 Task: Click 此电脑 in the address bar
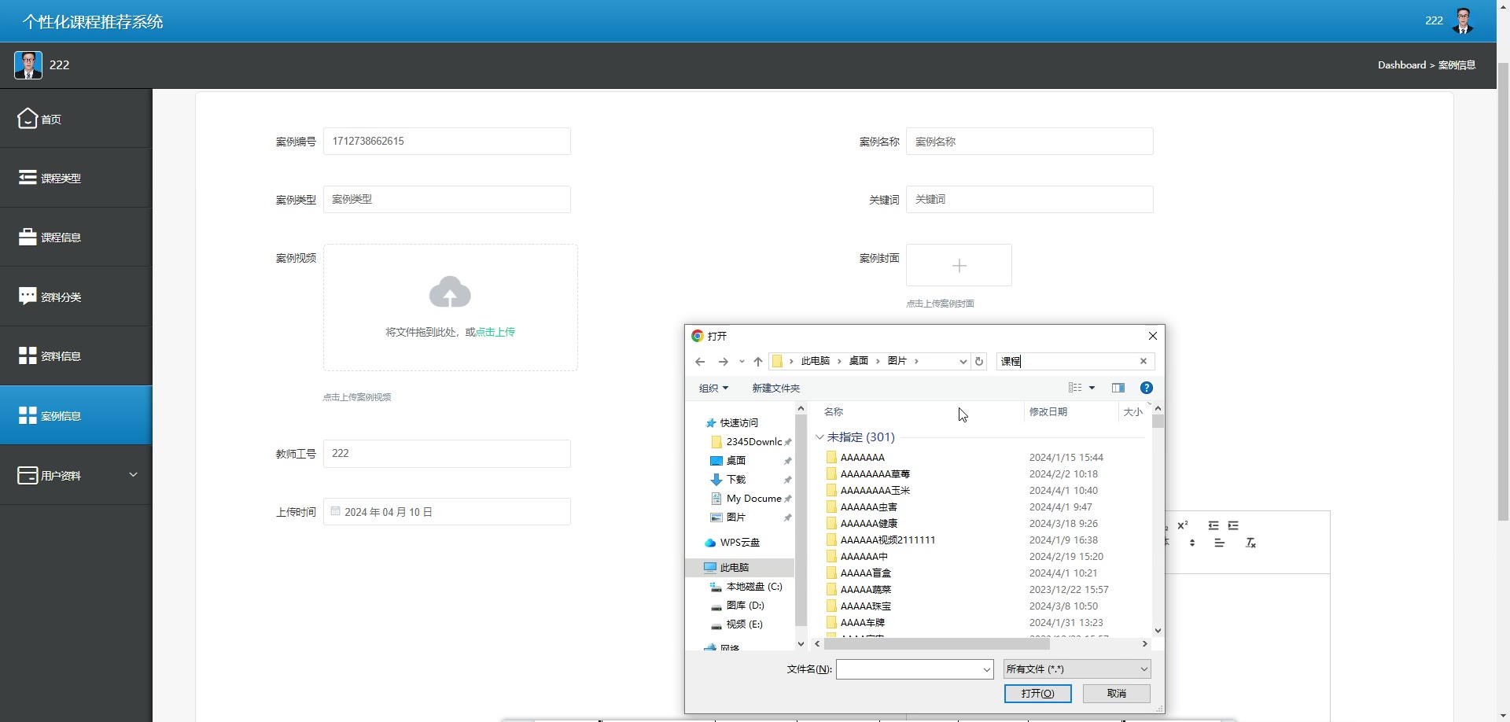[816, 361]
